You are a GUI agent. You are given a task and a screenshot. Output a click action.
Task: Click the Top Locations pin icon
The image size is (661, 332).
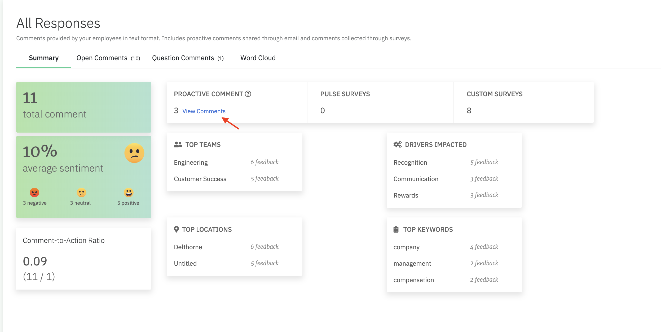pos(176,229)
